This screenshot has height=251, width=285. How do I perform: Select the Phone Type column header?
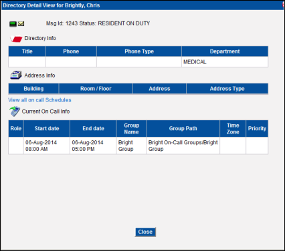139,51
